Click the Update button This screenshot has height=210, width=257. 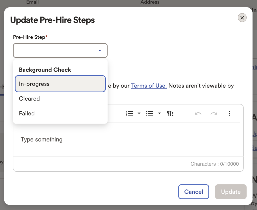point(231,192)
